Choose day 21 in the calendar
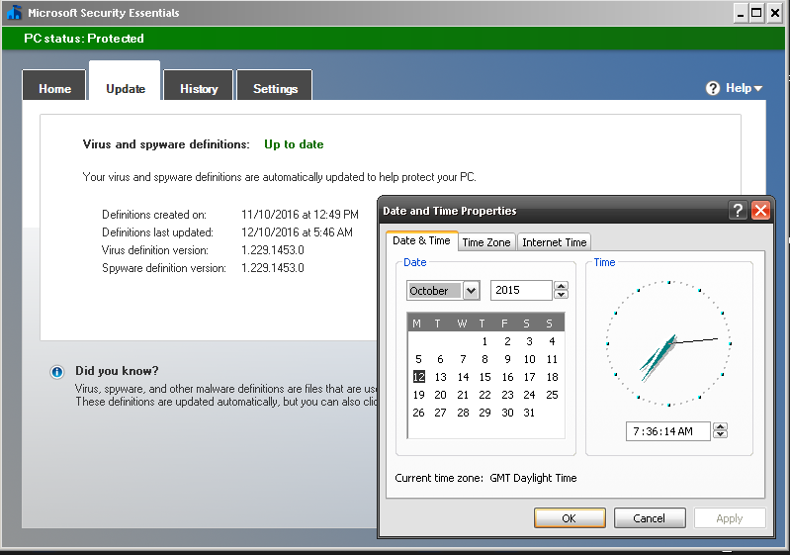This screenshot has height=555, width=790. (463, 395)
